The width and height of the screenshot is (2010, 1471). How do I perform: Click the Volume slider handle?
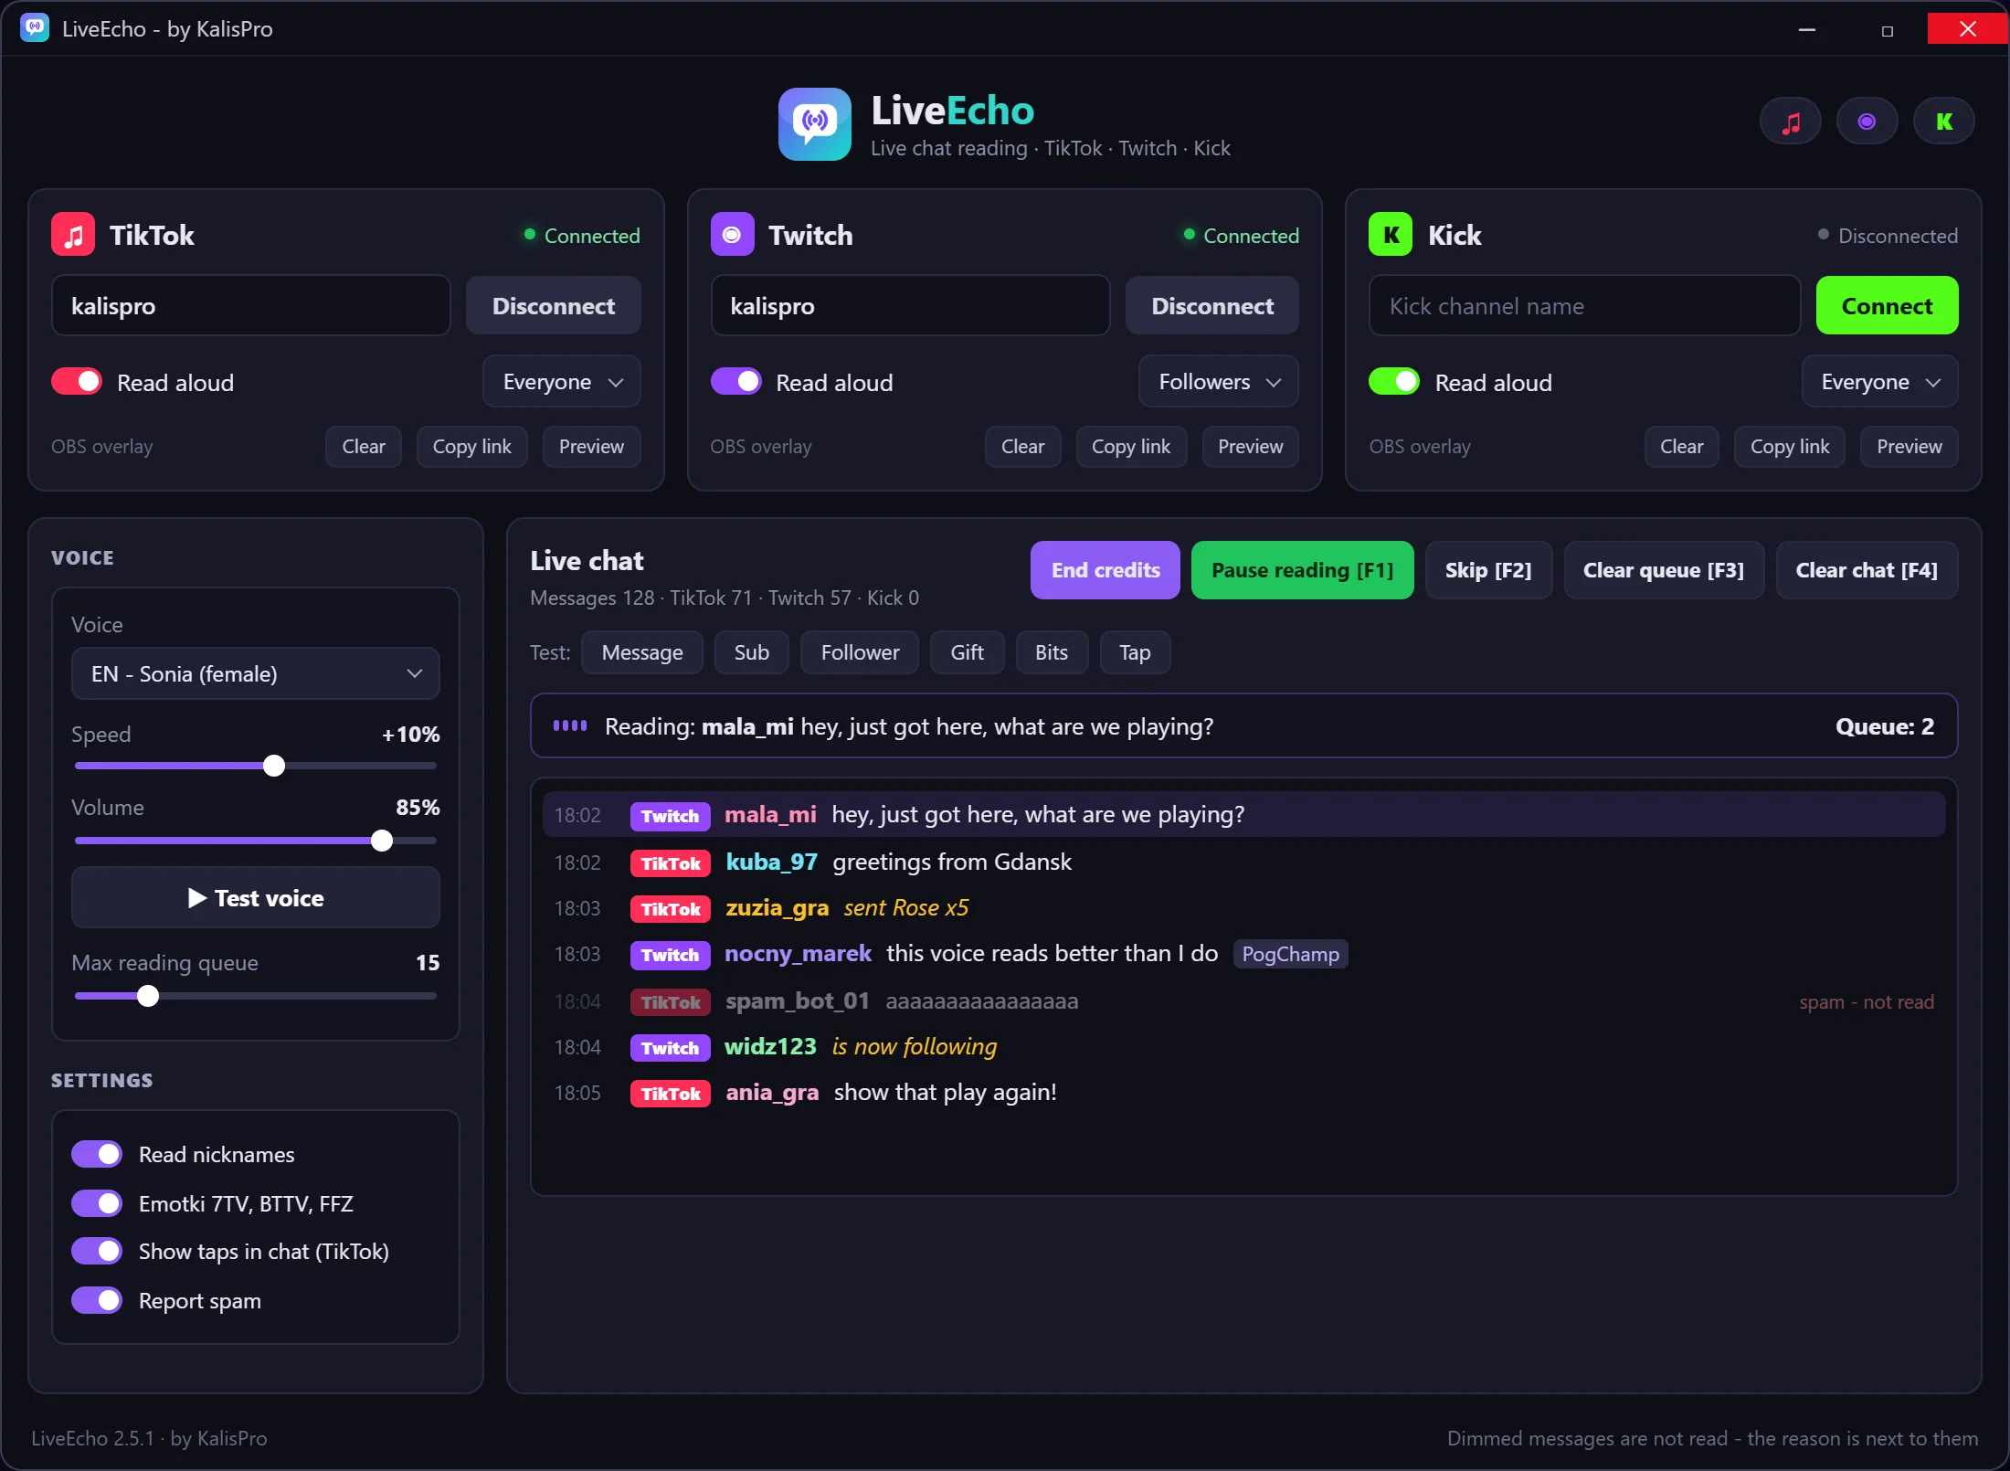[382, 841]
